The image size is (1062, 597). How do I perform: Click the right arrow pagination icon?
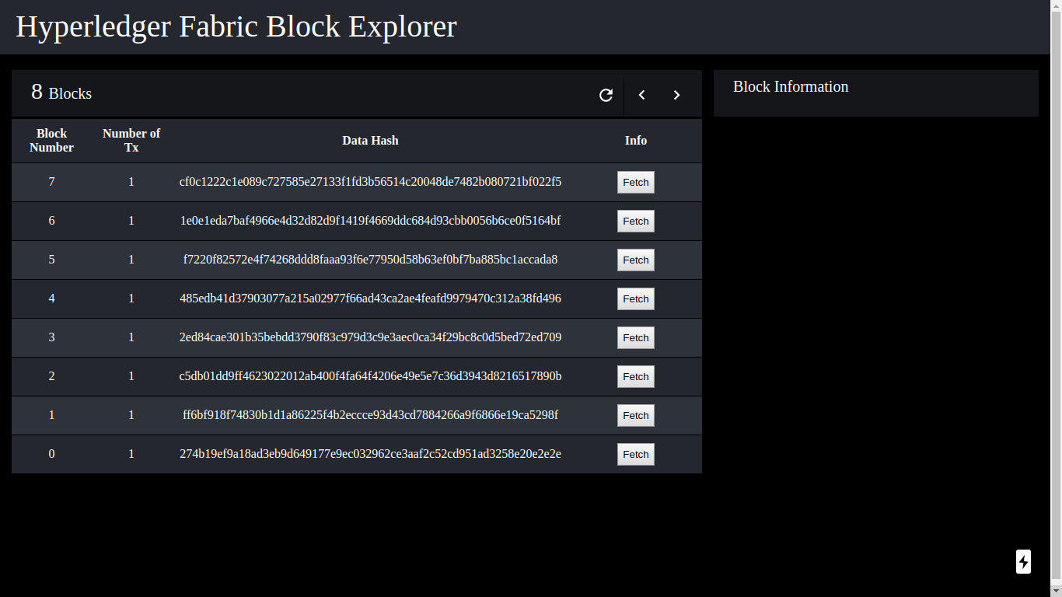pos(676,95)
